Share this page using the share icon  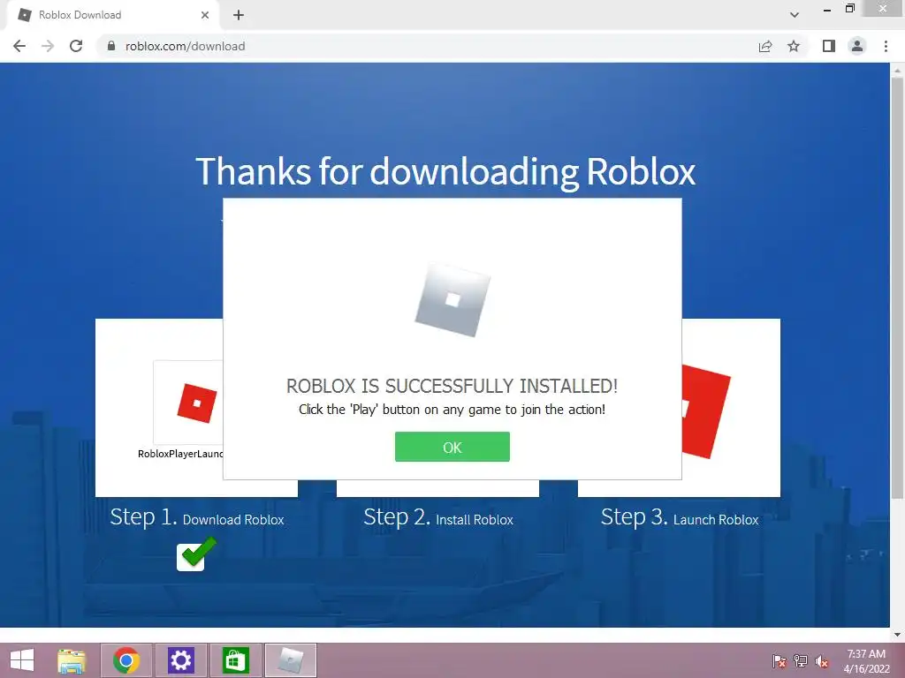[765, 46]
